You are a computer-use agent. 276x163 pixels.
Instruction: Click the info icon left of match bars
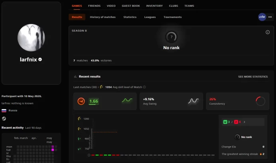click(89, 155)
